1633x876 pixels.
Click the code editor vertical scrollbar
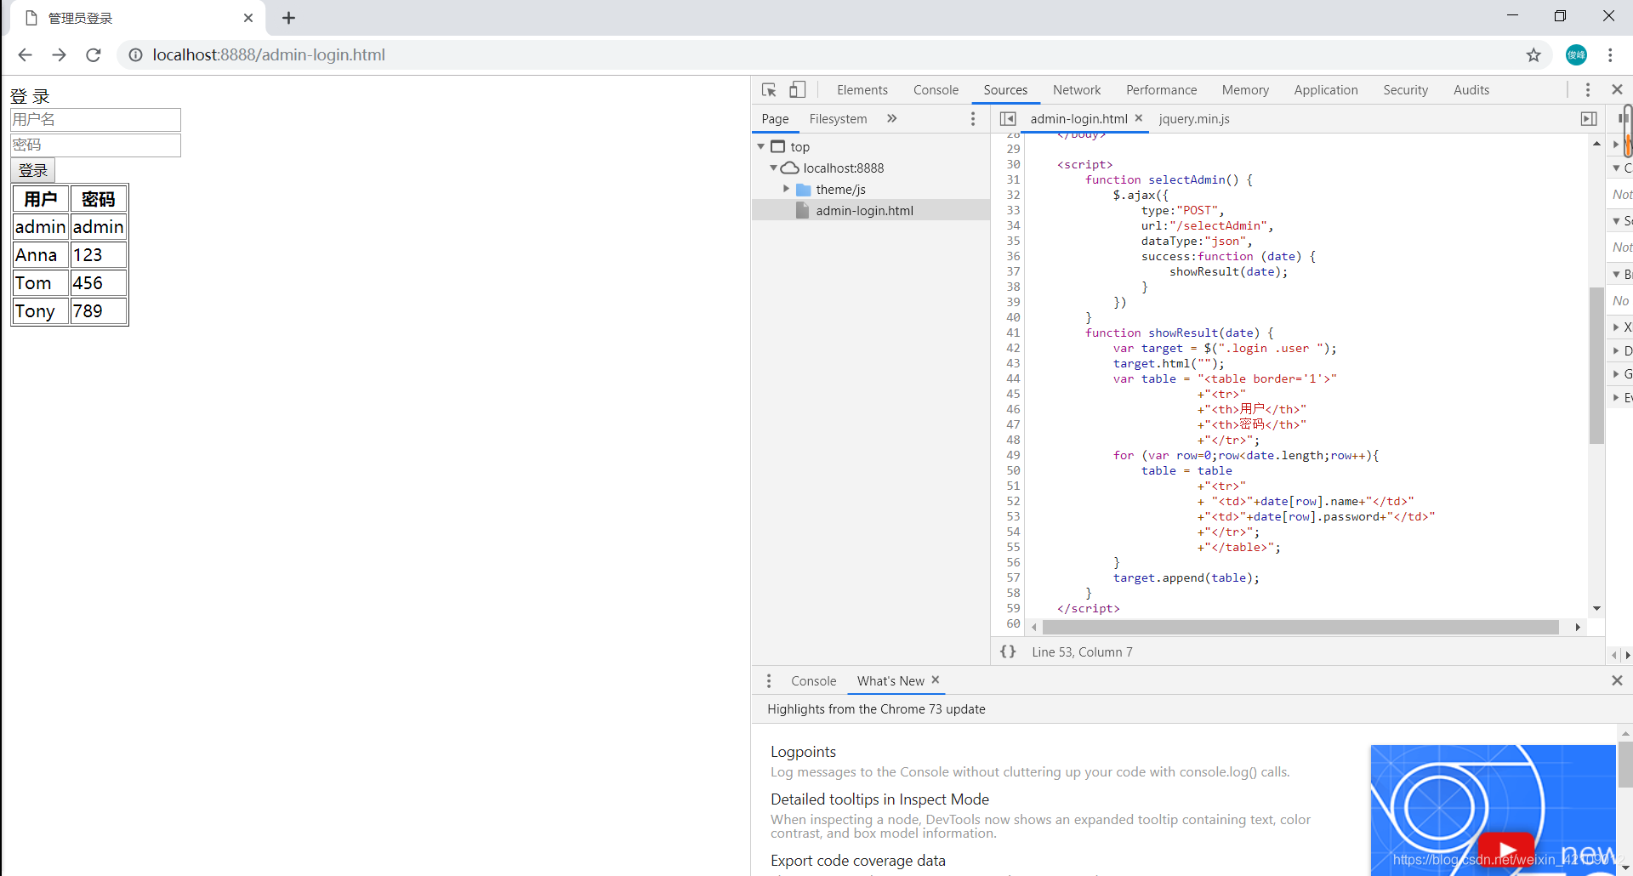1596,366
